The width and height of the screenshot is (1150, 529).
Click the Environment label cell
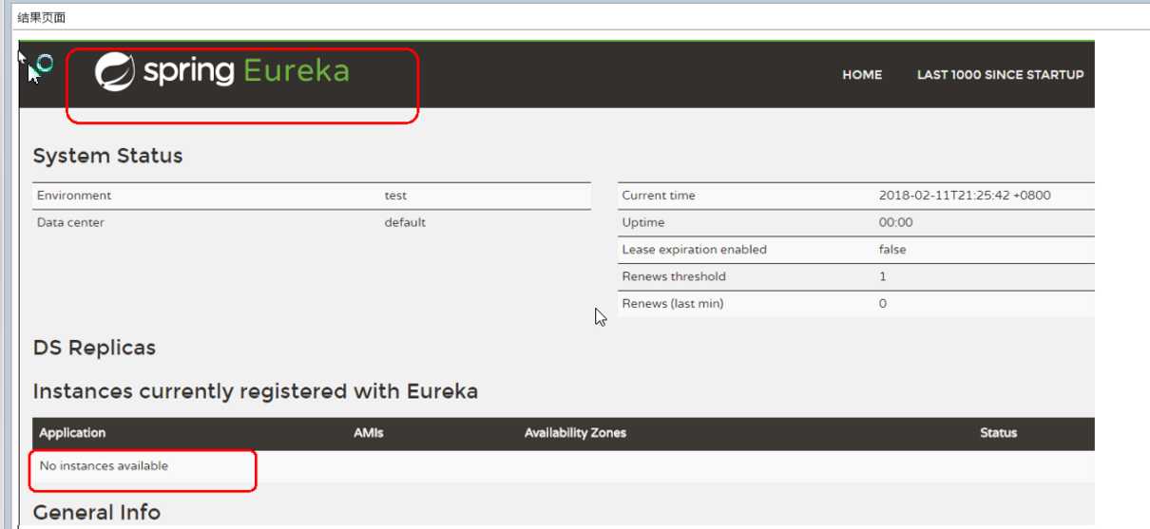(74, 196)
